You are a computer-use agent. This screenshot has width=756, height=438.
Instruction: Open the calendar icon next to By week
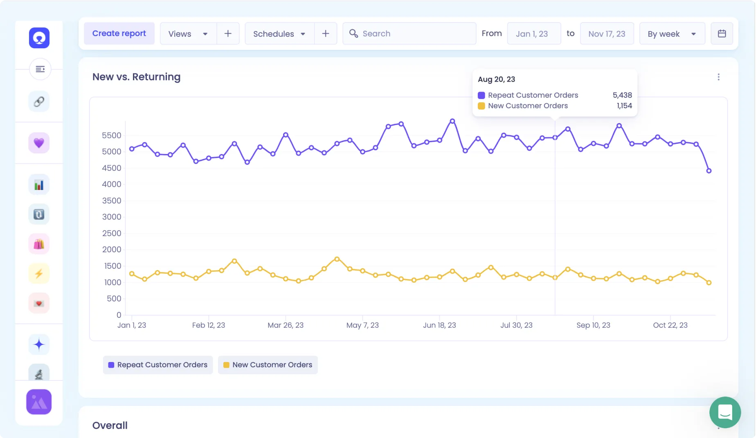click(x=722, y=34)
